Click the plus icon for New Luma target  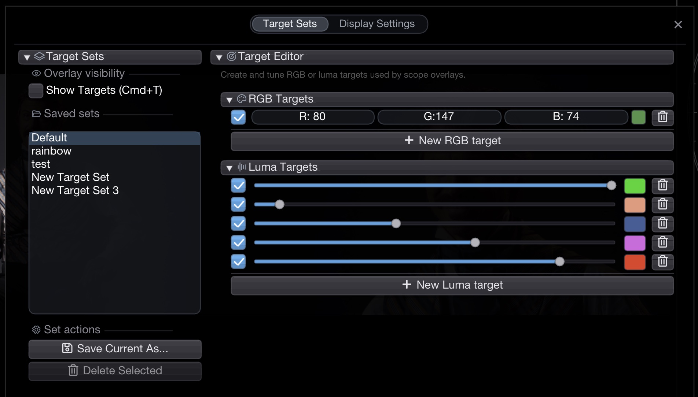tap(407, 285)
